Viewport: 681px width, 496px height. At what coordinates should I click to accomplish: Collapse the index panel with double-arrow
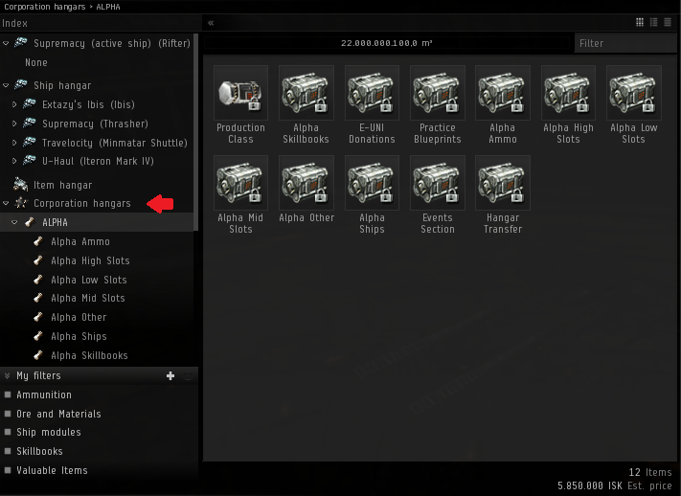point(211,22)
